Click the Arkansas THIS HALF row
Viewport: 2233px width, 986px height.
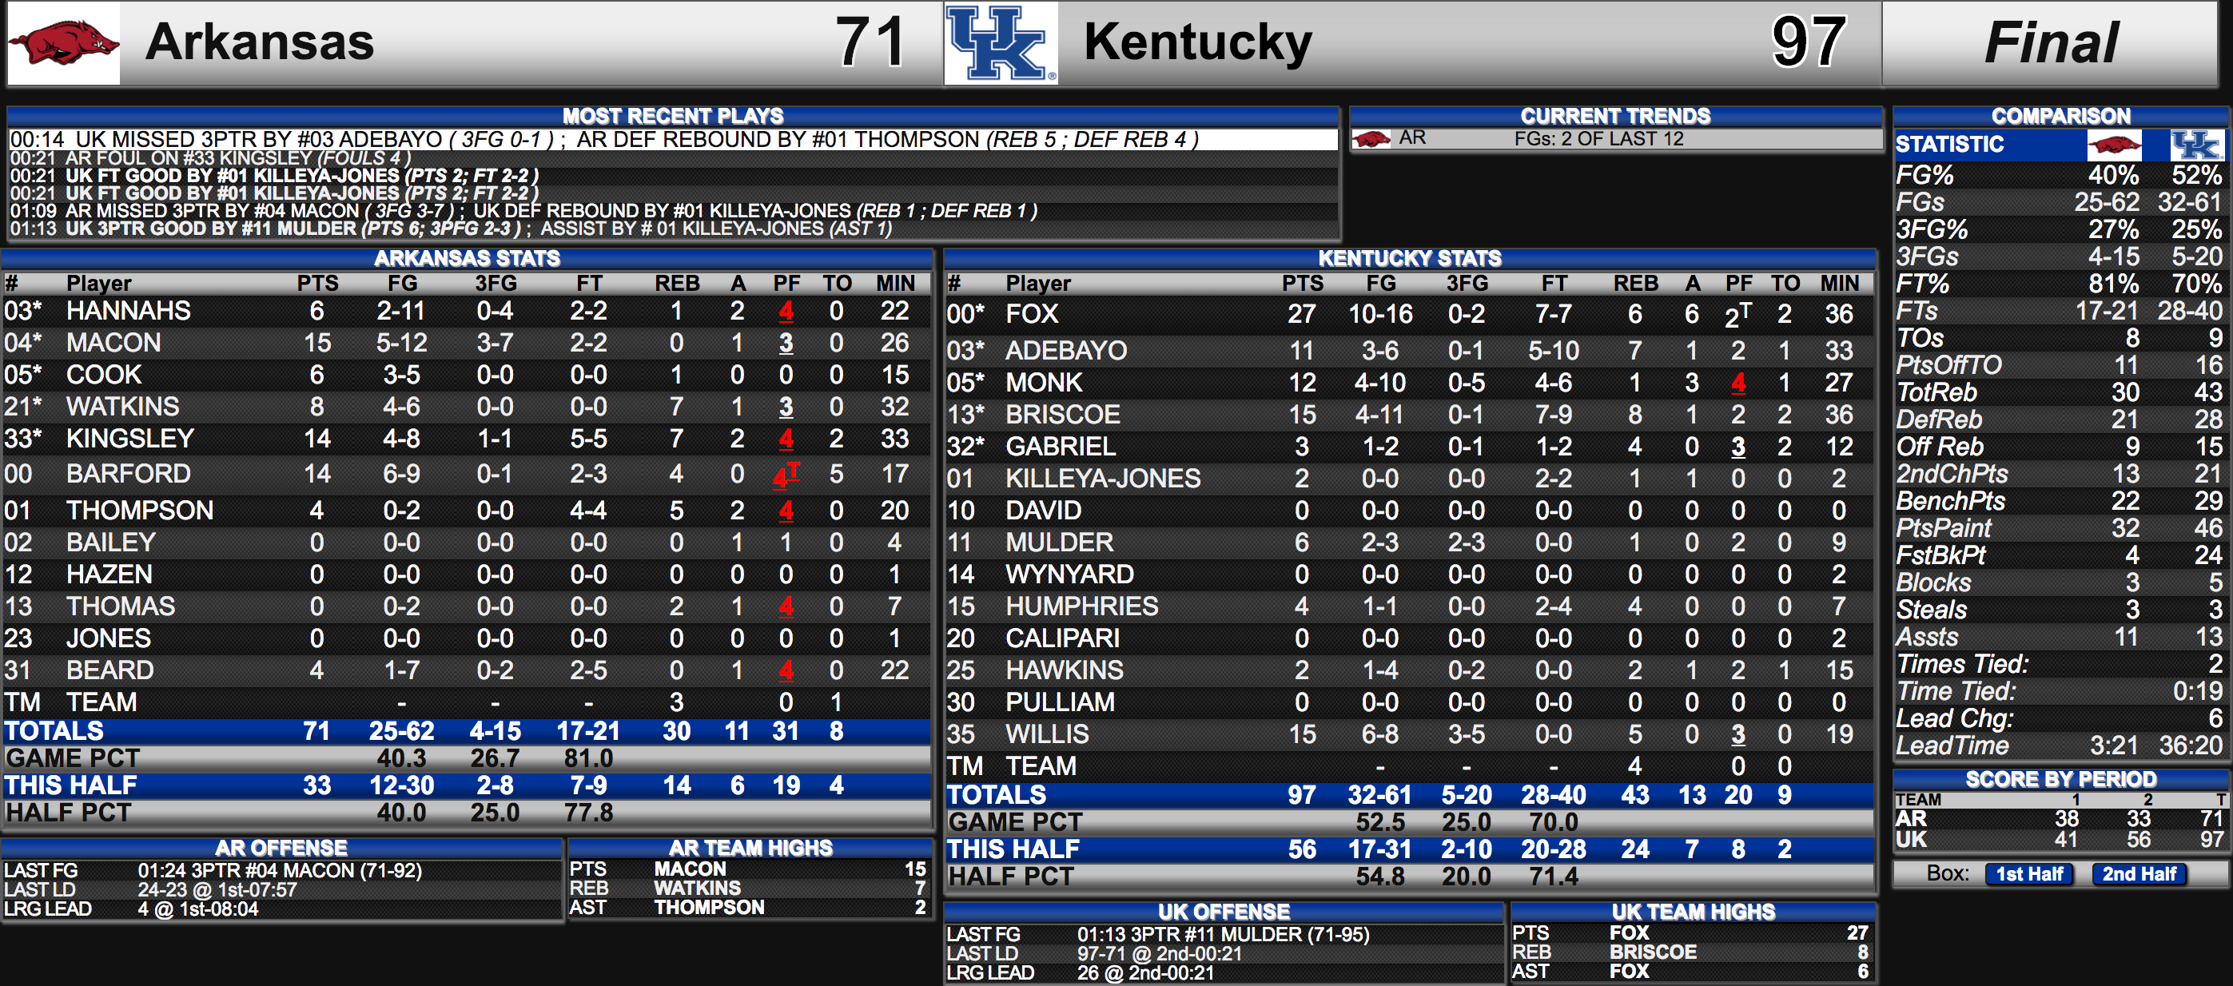[x=467, y=786]
